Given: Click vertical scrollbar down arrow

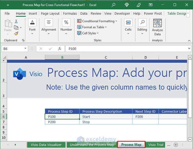Looking at the screenshot, I should [190, 140].
